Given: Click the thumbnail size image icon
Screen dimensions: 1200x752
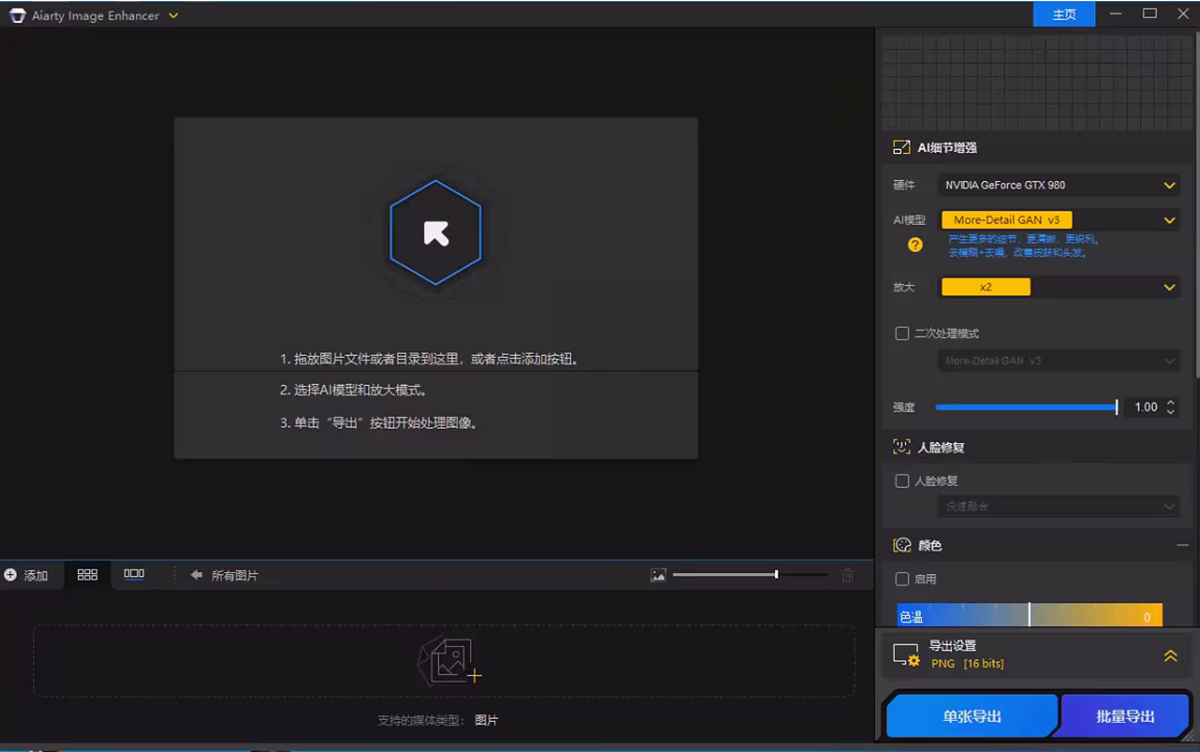Looking at the screenshot, I should tap(658, 575).
